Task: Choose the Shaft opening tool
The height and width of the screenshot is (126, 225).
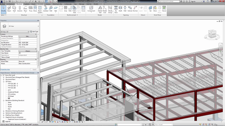Action: click(120, 9)
